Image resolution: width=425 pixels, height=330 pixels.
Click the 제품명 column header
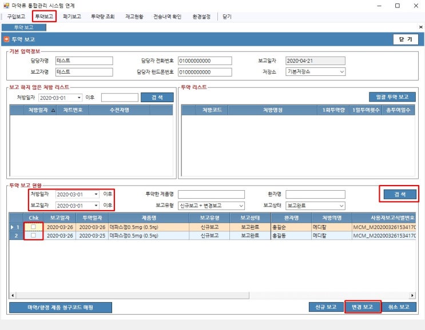point(149,218)
